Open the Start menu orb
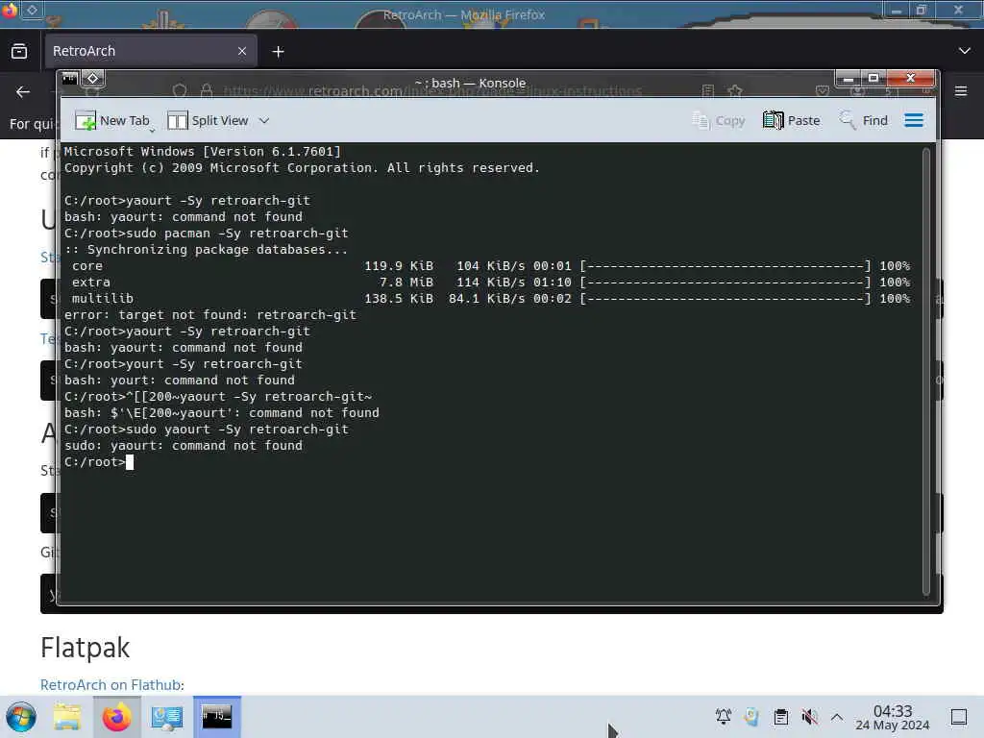 pyautogui.click(x=21, y=717)
